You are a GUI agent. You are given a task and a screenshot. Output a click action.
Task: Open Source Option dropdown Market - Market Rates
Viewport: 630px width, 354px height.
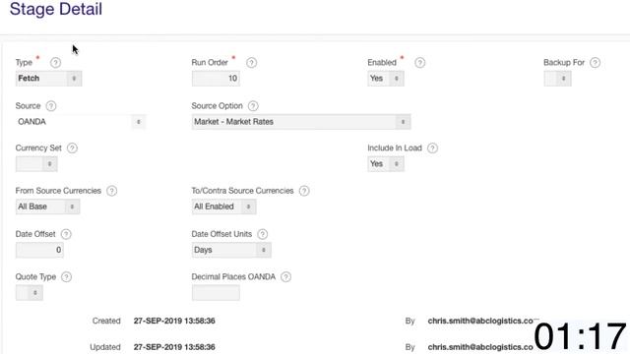[301, 122]
